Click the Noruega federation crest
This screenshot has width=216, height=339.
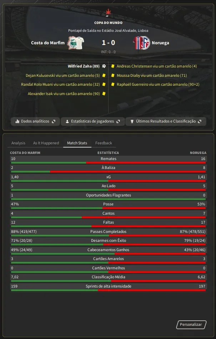pos(145,43)
